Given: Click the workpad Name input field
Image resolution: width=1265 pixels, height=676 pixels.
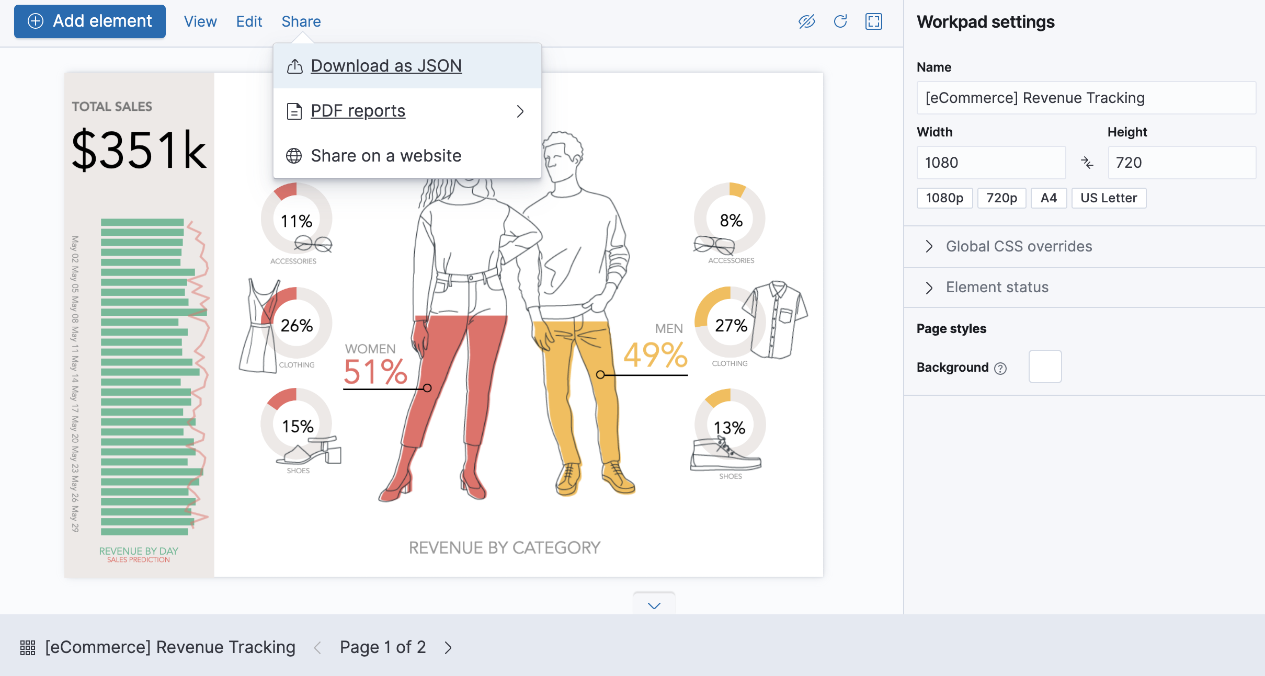Looking at the screenshot, I should pyautogui.click(x=1086, y=98).
